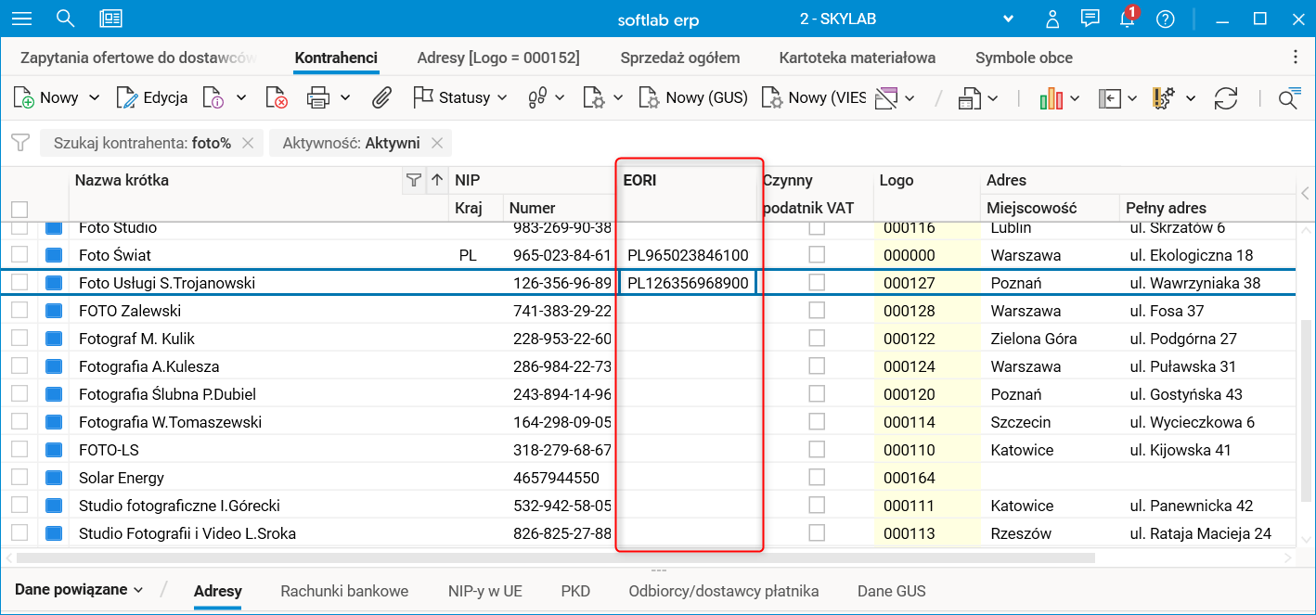This screenshot has height=615, width=1316.
Task: Click Edycja to edit contractor
Action: pos(152,97)
